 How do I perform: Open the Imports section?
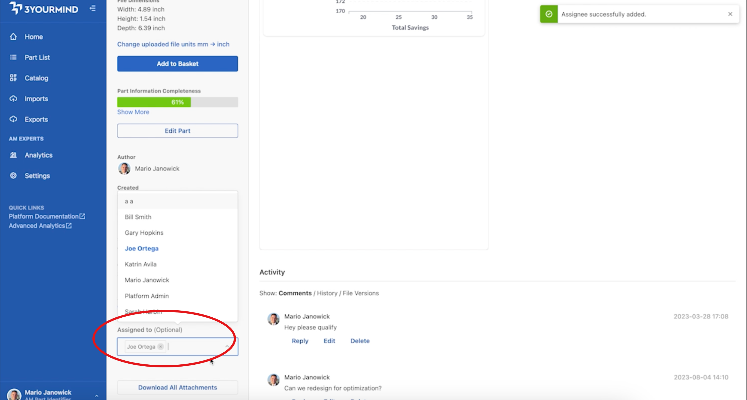[x=36, y=99]
